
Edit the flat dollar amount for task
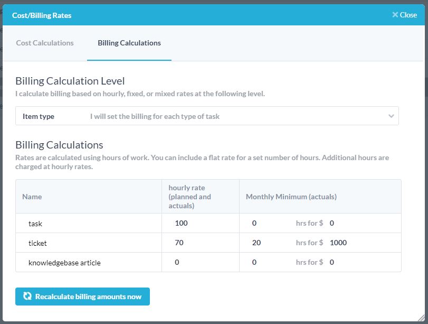click(359, 223)
